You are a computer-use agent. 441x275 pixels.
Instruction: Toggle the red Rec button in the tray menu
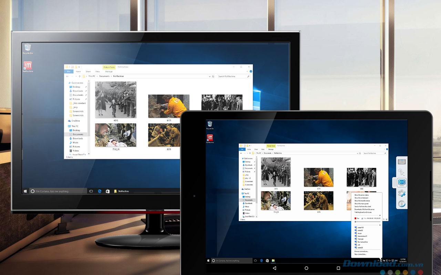356,218
